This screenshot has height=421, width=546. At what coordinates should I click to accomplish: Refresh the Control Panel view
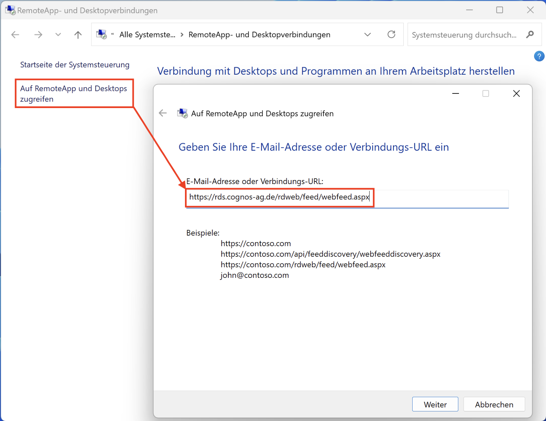391,34
